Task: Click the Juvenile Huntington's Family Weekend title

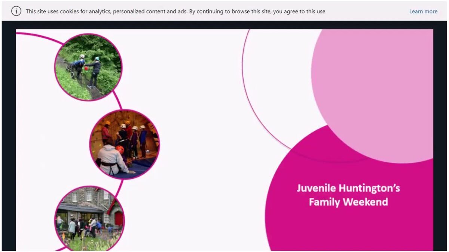Action: click(348, 195)
